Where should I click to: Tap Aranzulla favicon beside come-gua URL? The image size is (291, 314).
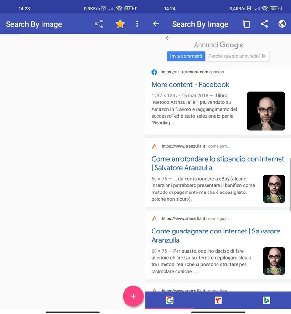[x=154, y=219]
